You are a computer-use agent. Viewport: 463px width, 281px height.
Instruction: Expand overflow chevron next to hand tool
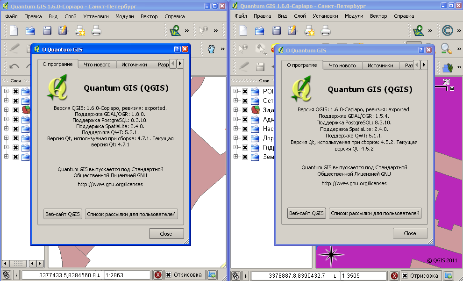tap(223, 49)
